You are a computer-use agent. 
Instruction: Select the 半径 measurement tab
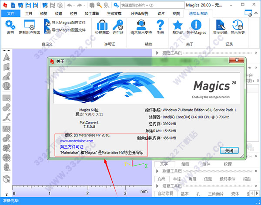[x=177, y=179]
